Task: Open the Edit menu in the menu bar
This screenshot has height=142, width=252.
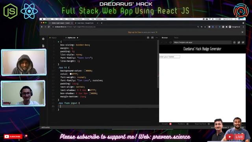Action: click(x=59, y=19)
